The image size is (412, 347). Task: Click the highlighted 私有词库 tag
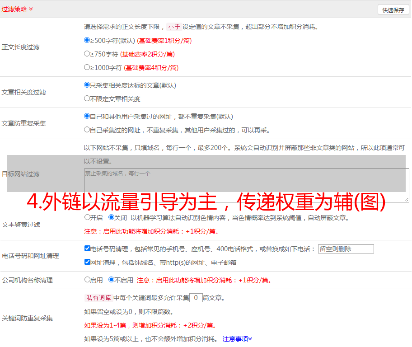coord(99,298)
